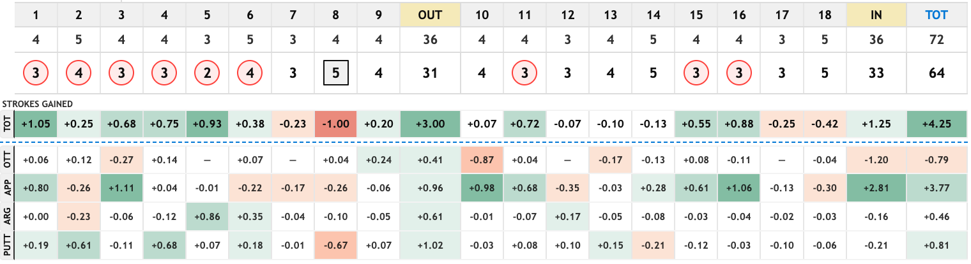Select the squared bogey score on hole 8
This screenshot has height=264, width=971.
pyautogui.click(x=335, y=73)
